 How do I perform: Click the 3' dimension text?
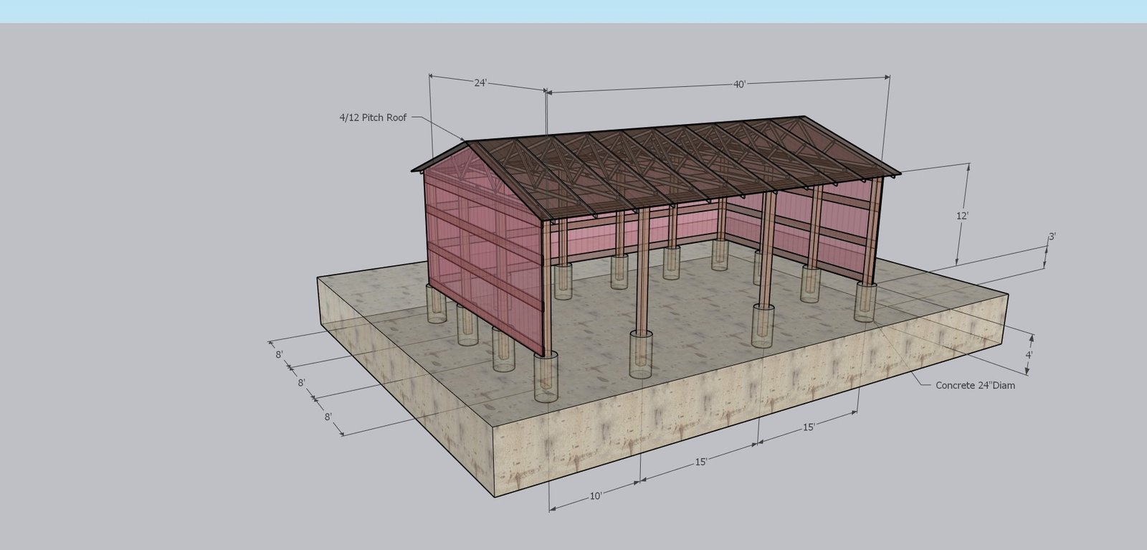click(x=1052, y=237)
